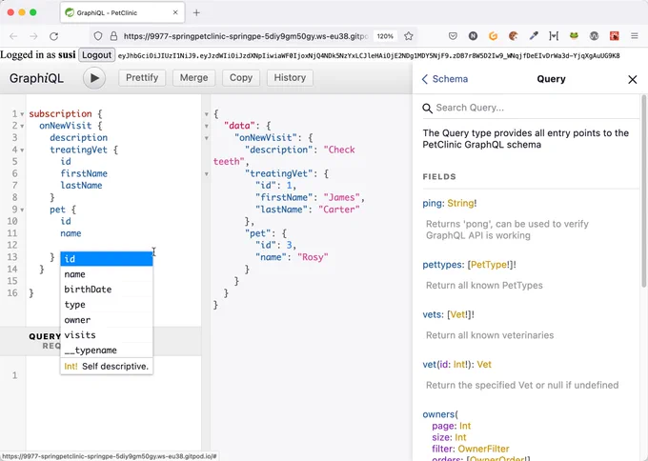648x461 pixels.
Task: Select the GraphiQL - PetClinic tab
Action: tap(122, 12)
